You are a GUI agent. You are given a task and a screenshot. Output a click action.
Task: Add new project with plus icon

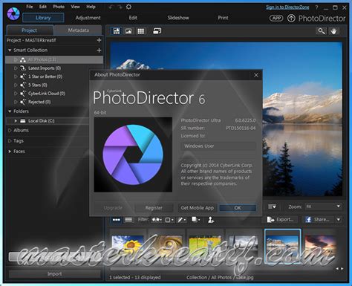click(x=99, y=40)
